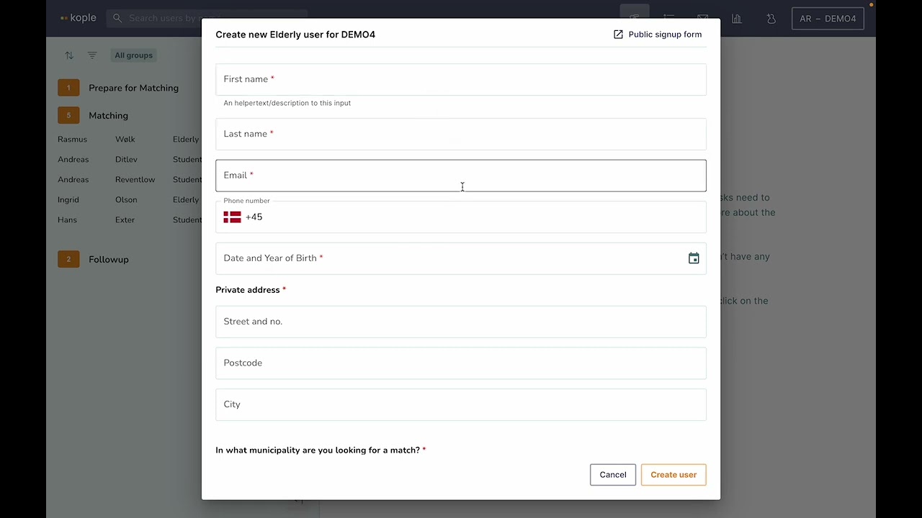Expand the Prepare for Matching group
The height and width of the screenshot is (518, 922).
(133, 88)
